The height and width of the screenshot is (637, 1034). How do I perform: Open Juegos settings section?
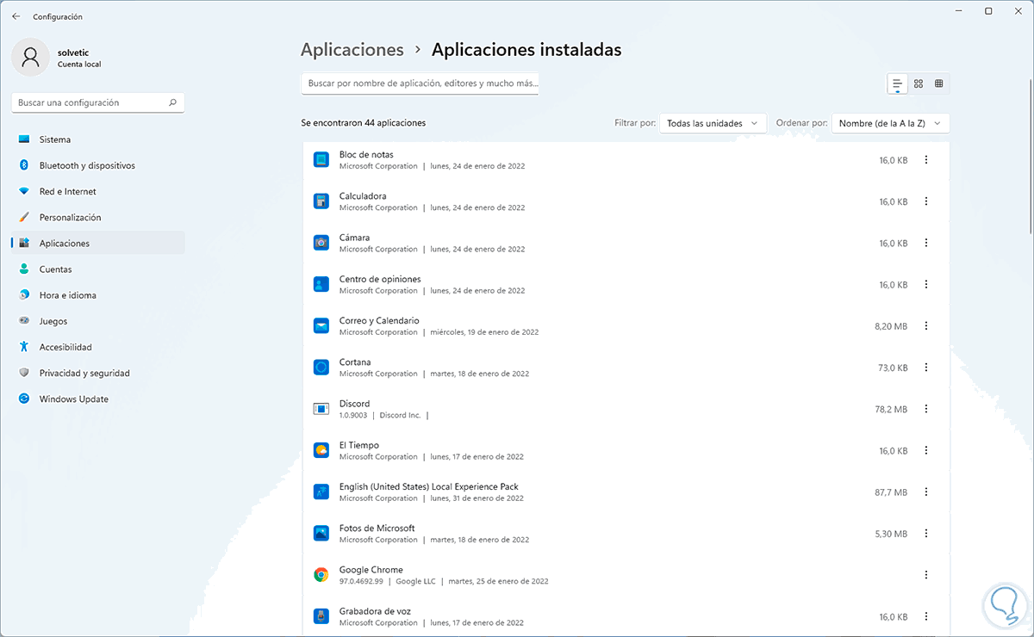[x=98, y=321]
